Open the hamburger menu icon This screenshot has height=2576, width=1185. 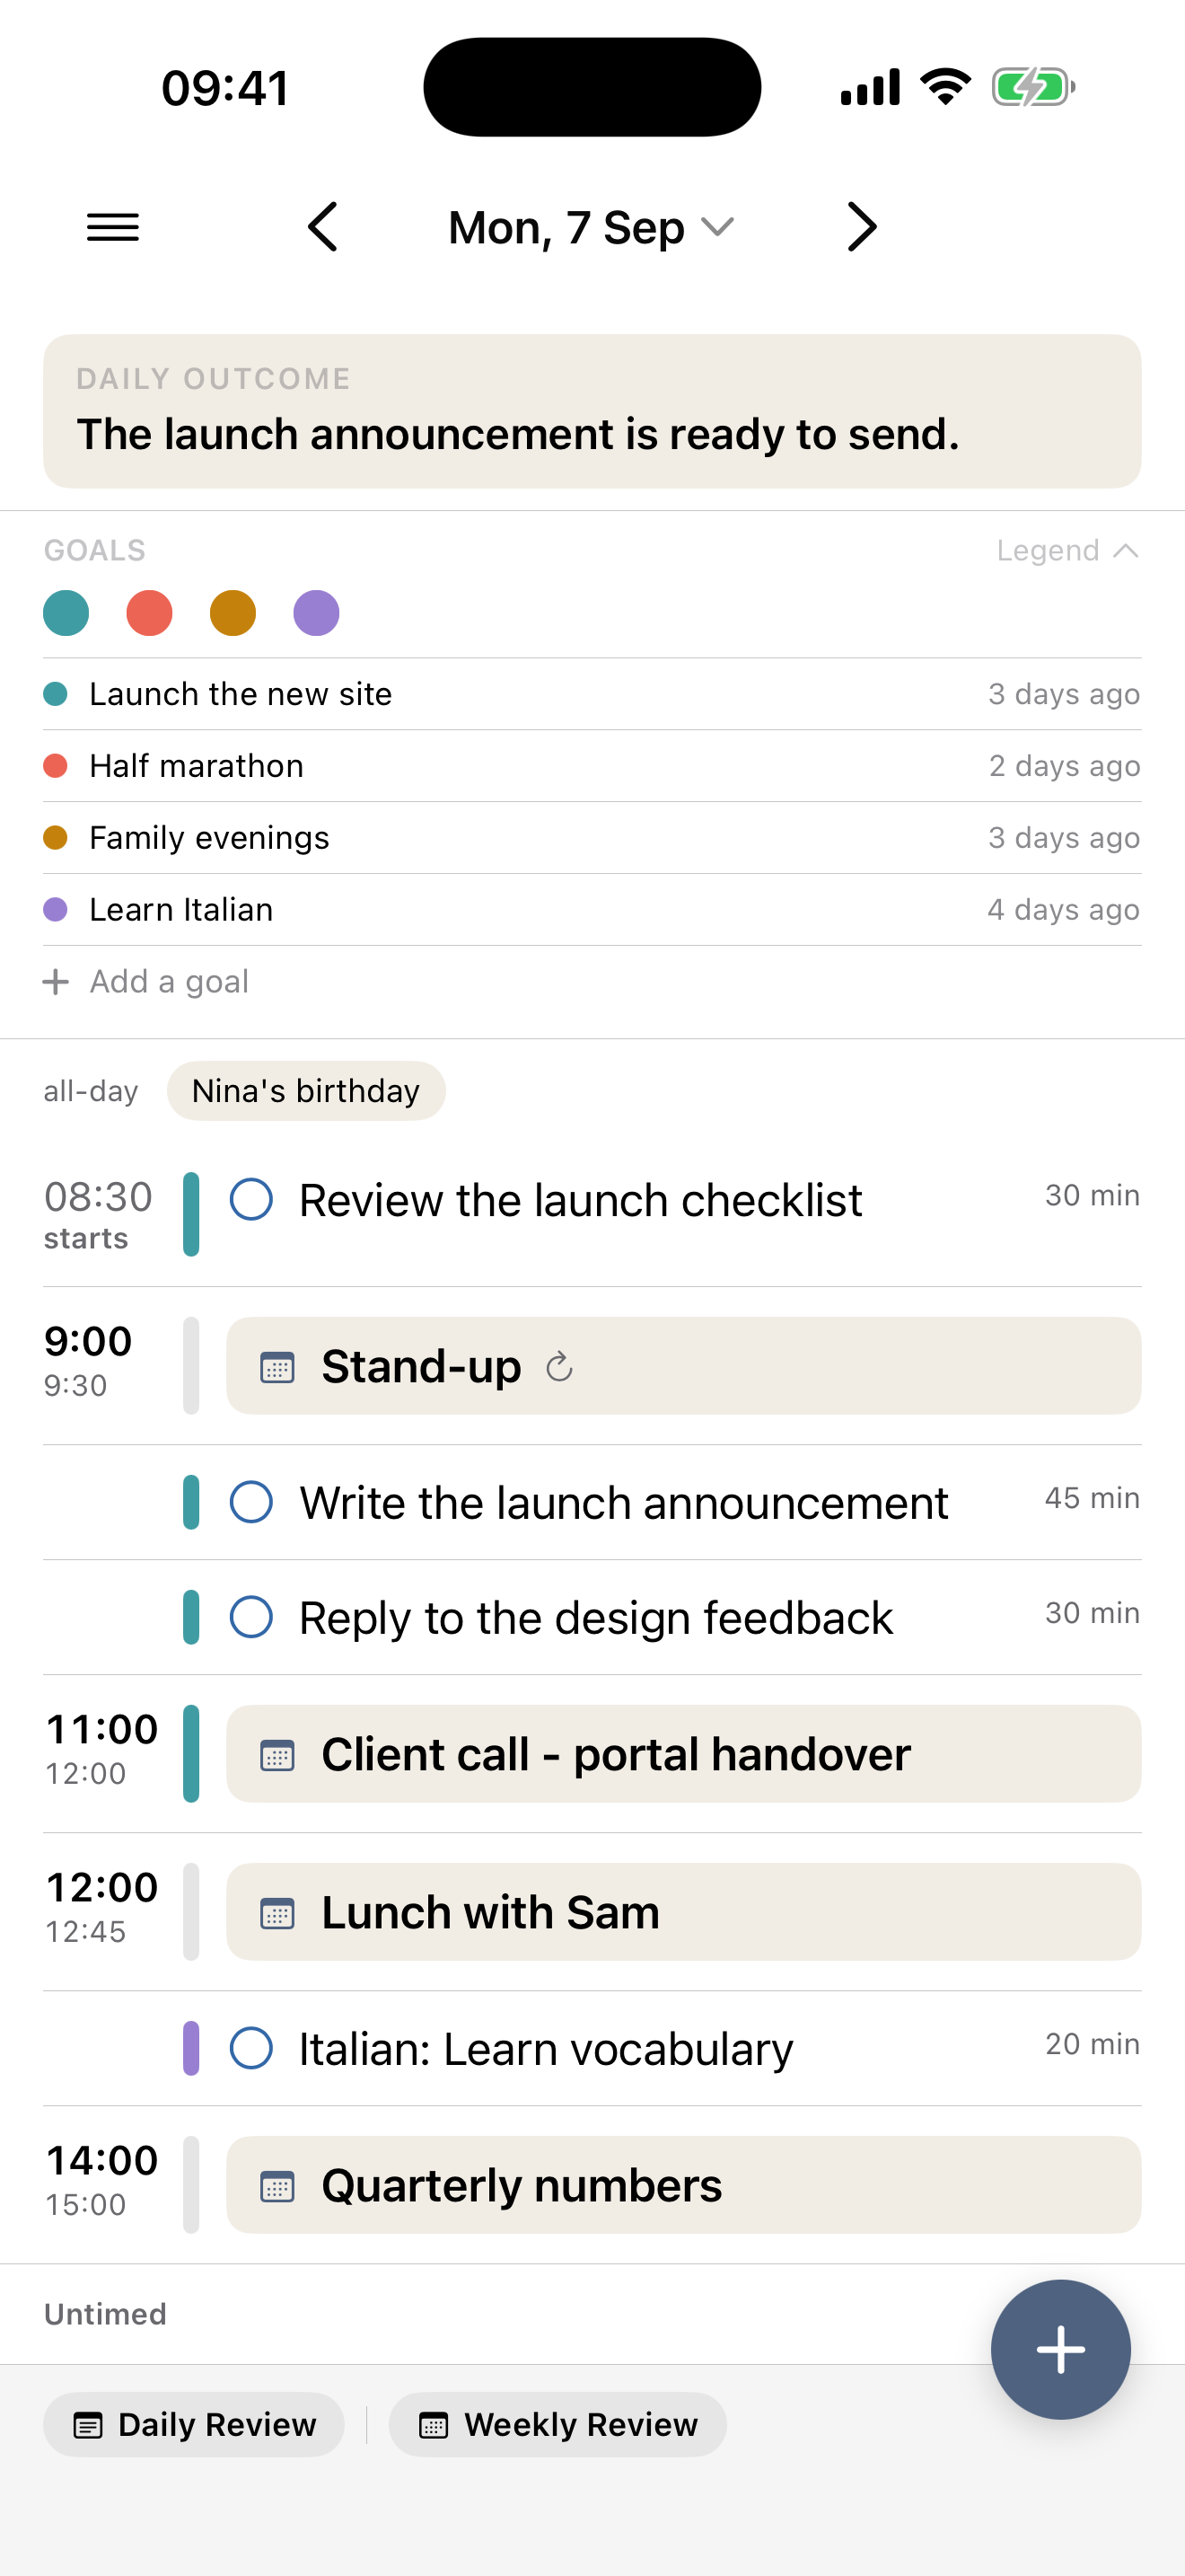[x=113, y=227]
